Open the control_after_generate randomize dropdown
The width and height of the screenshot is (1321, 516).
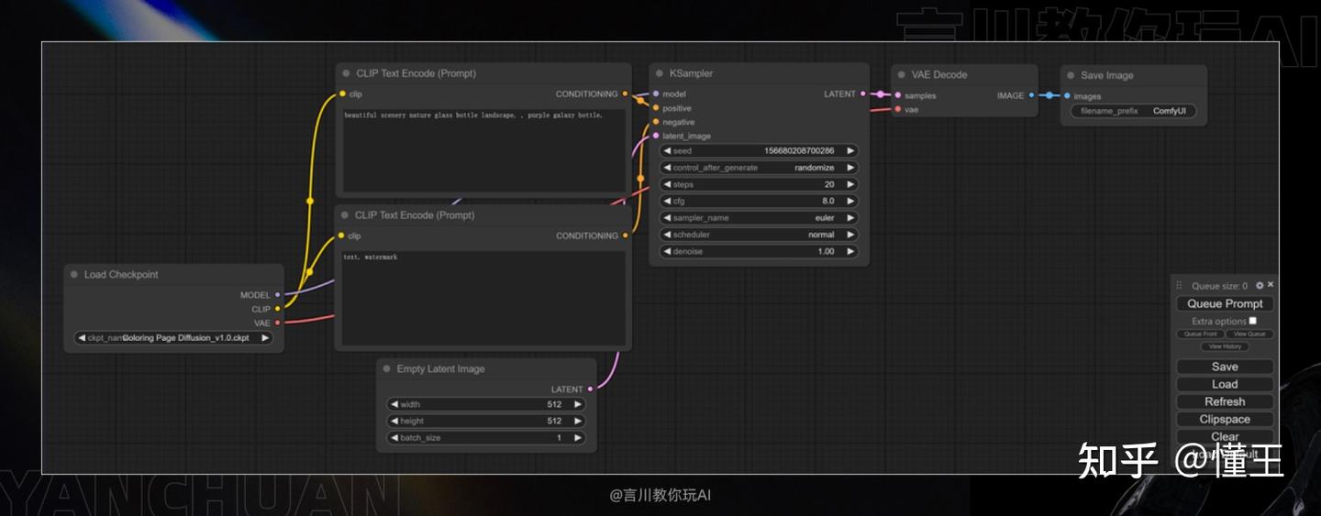click(x=760, y=168)
